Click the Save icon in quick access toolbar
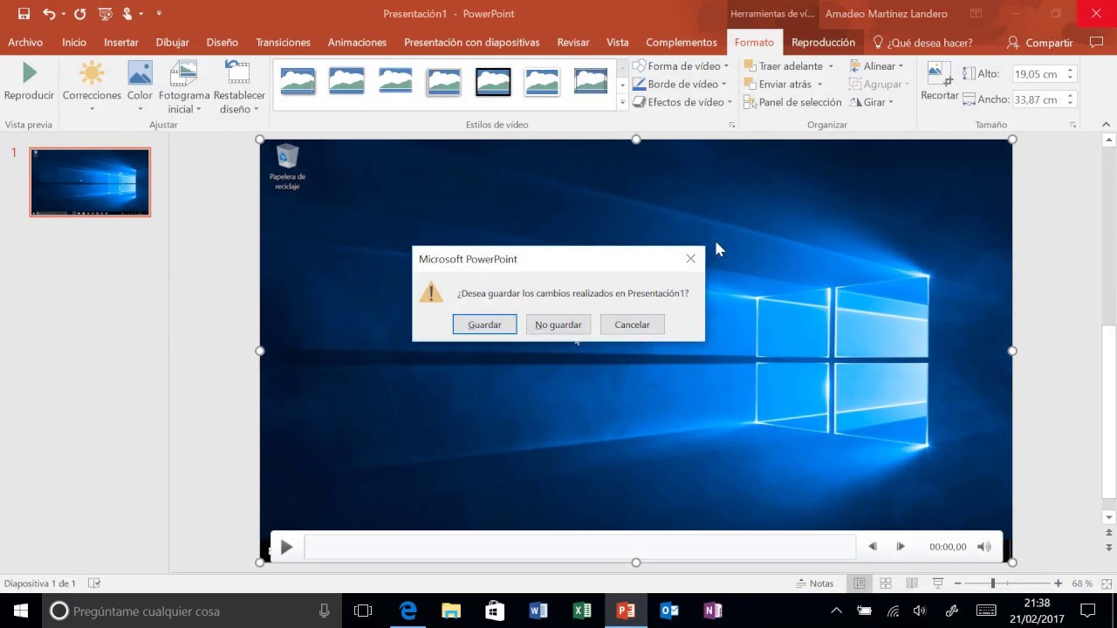This screenshot has height=628, width=1117. point(24,14)
